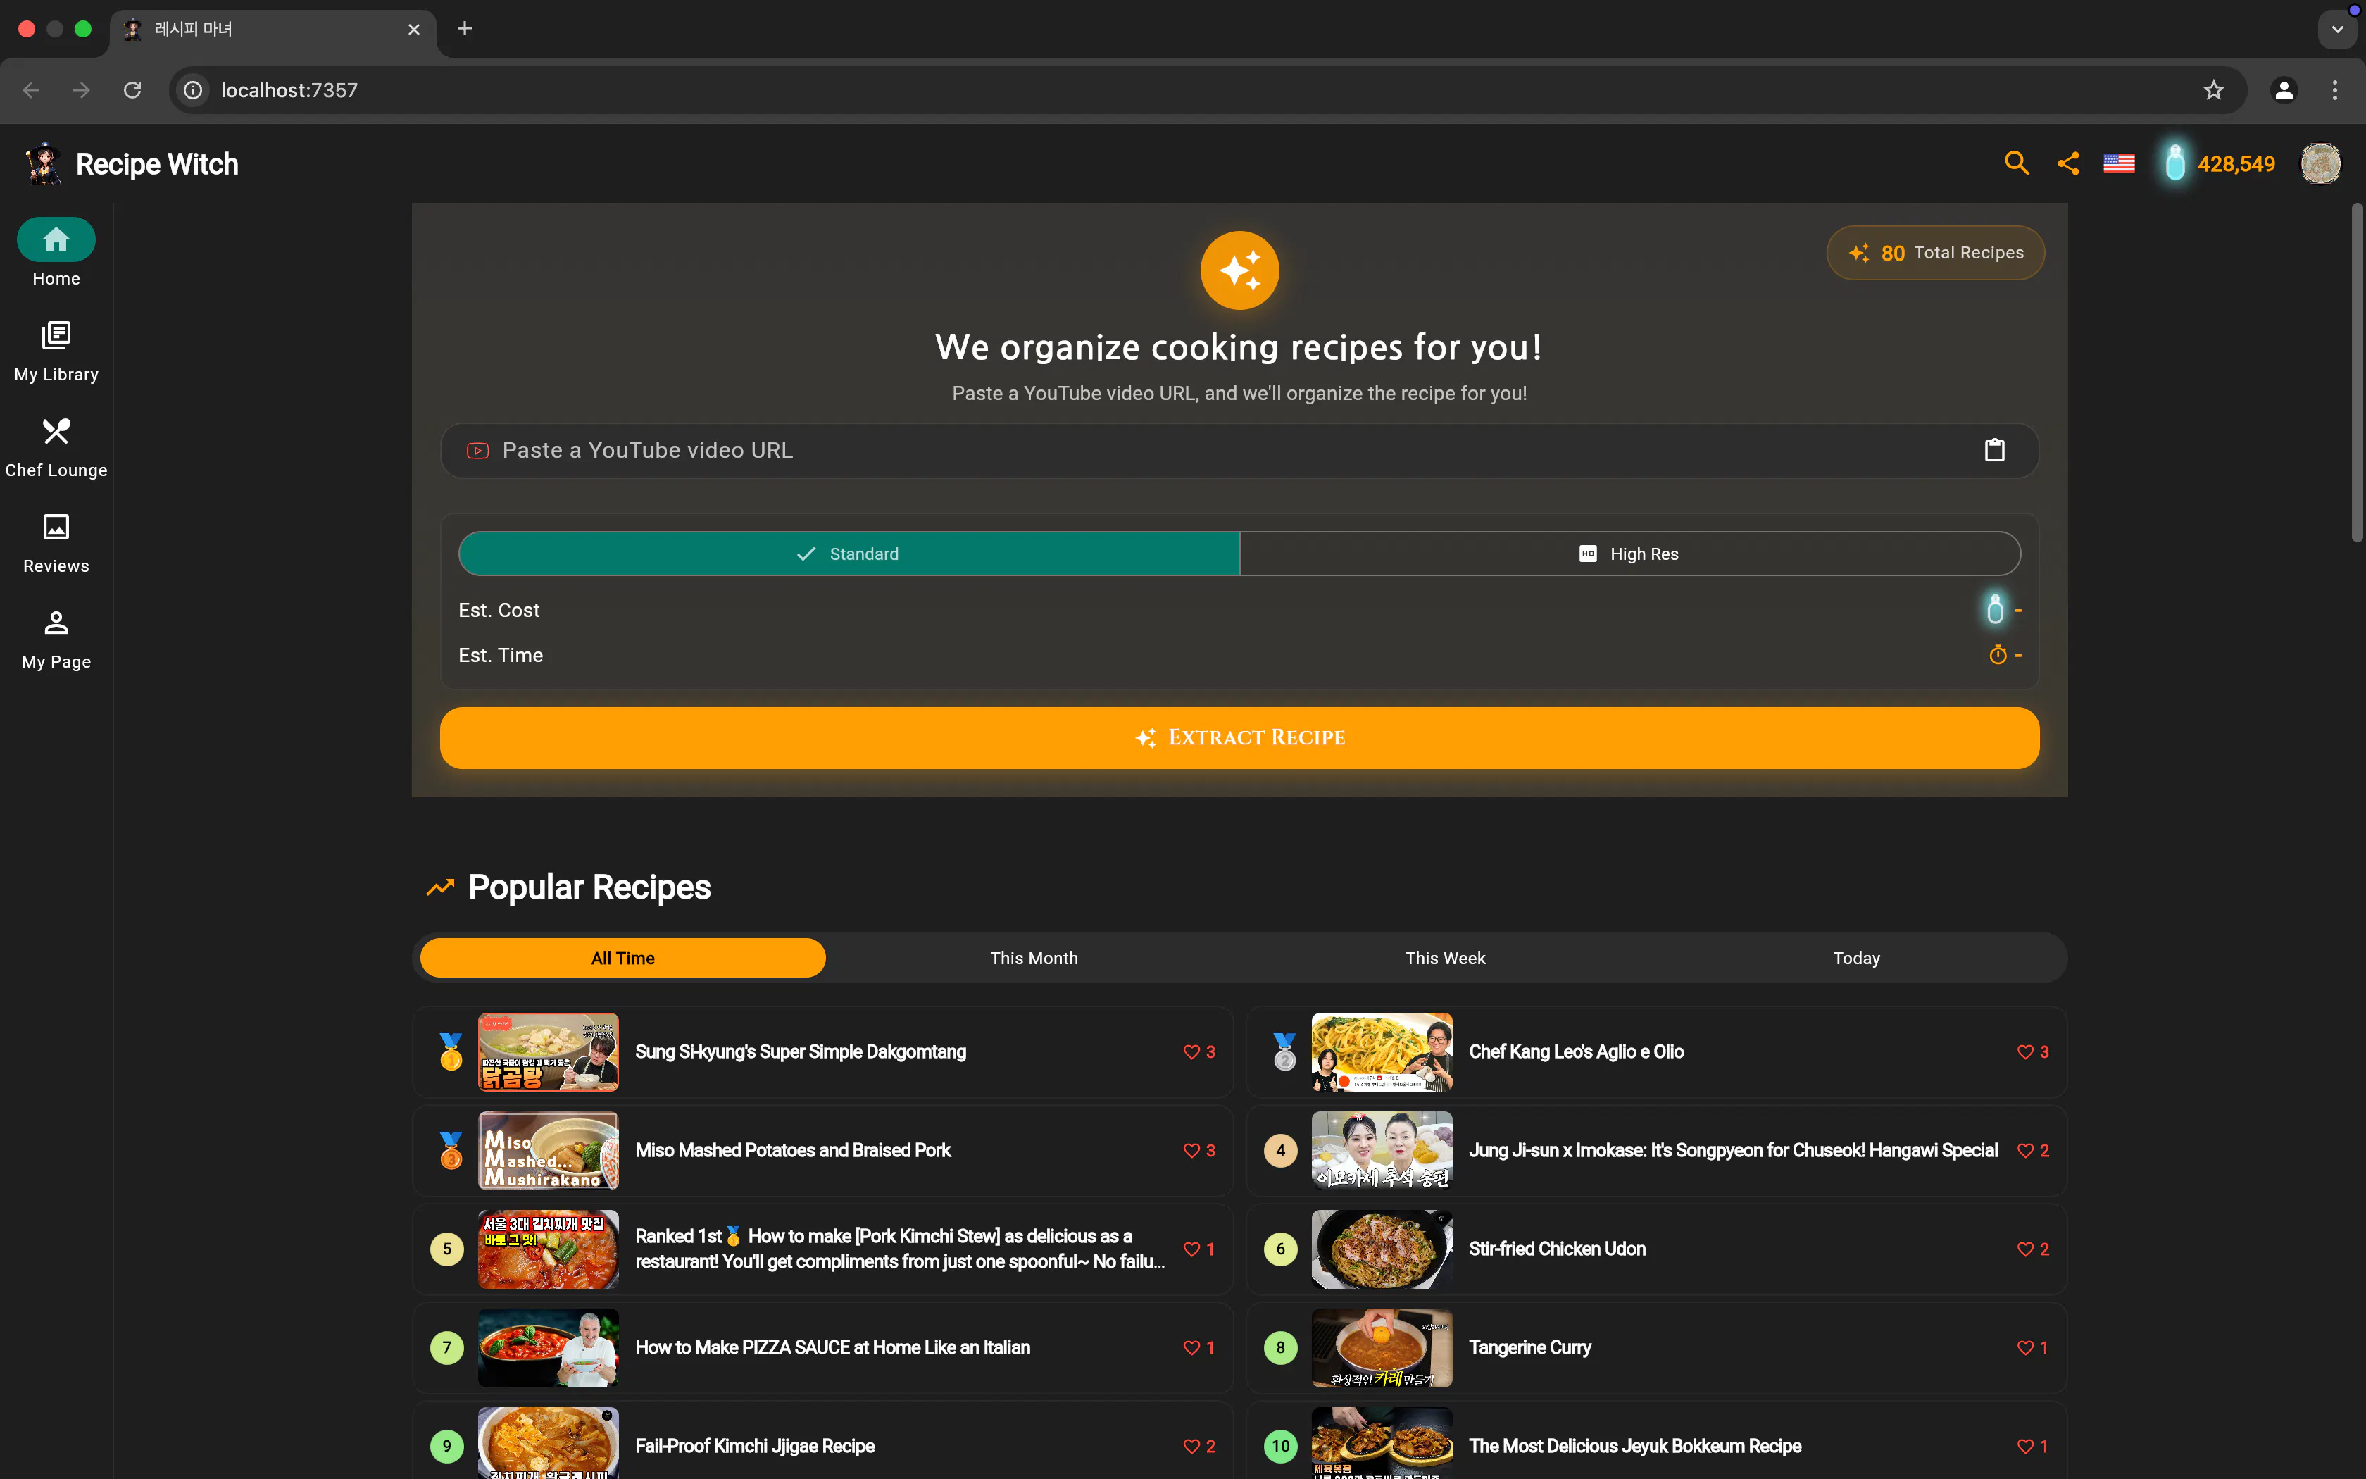The image size is (2366, 1479).
Task: Bookmark this page with star icon
Action: pos(2213,90)
